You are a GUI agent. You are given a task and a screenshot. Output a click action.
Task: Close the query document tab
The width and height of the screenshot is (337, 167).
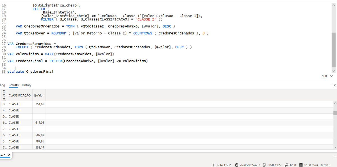coord(9,155)
